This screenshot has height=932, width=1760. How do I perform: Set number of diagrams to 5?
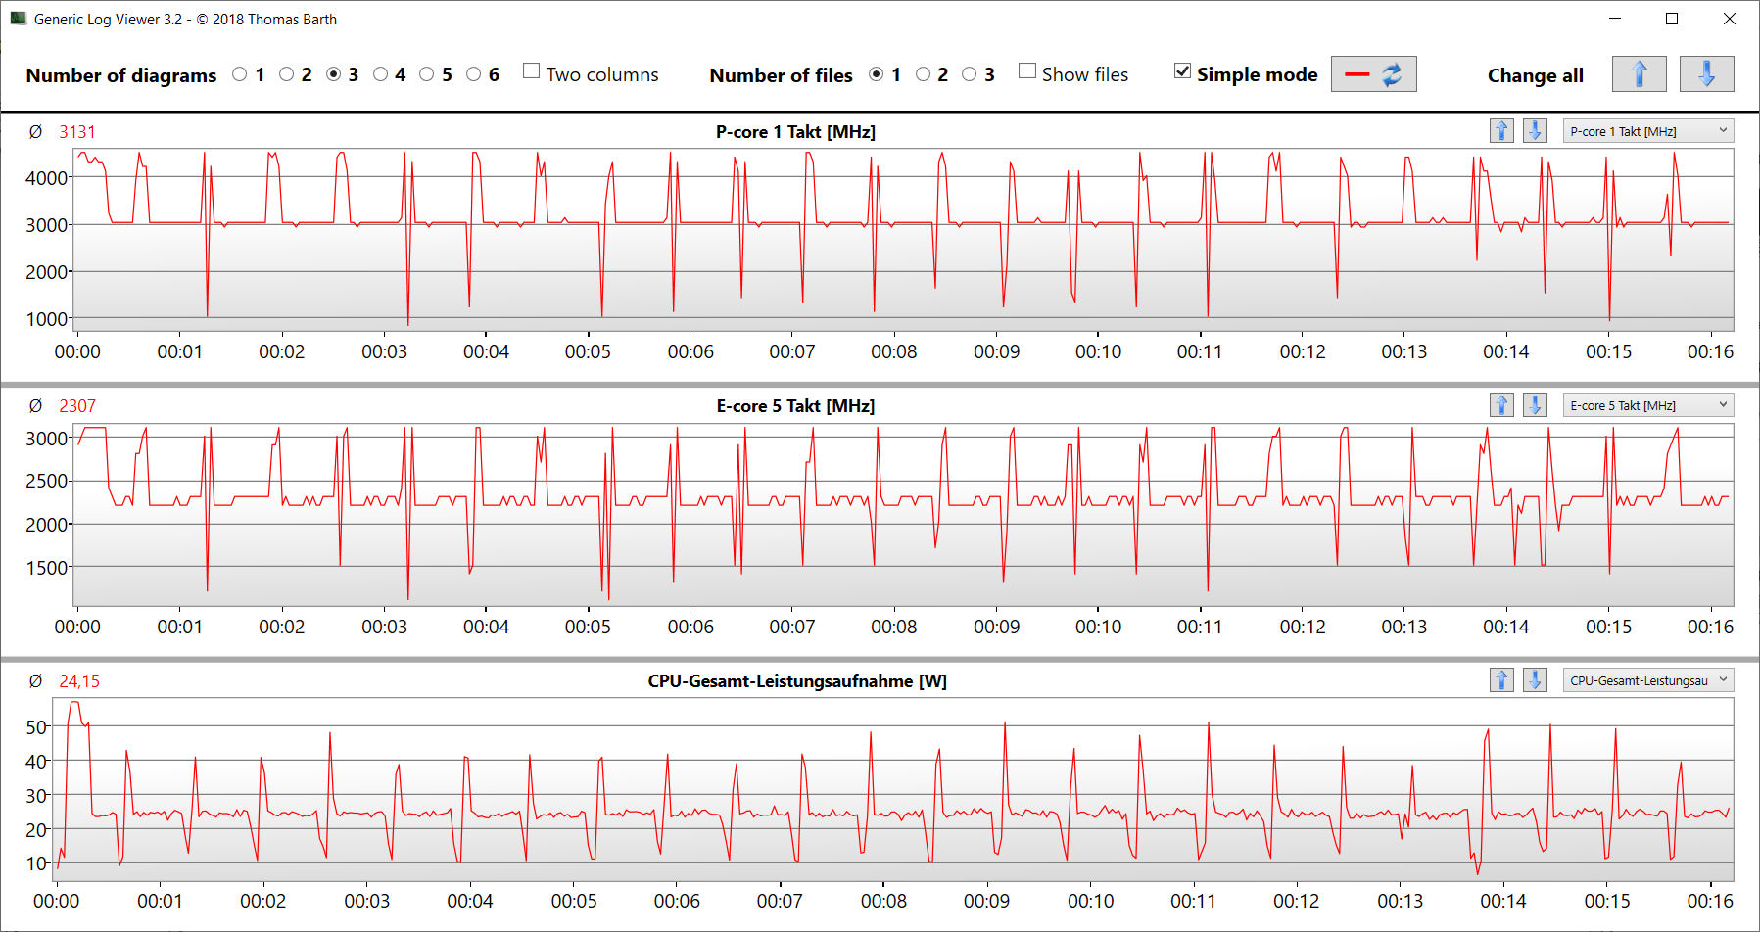click(x=426, y=74)
